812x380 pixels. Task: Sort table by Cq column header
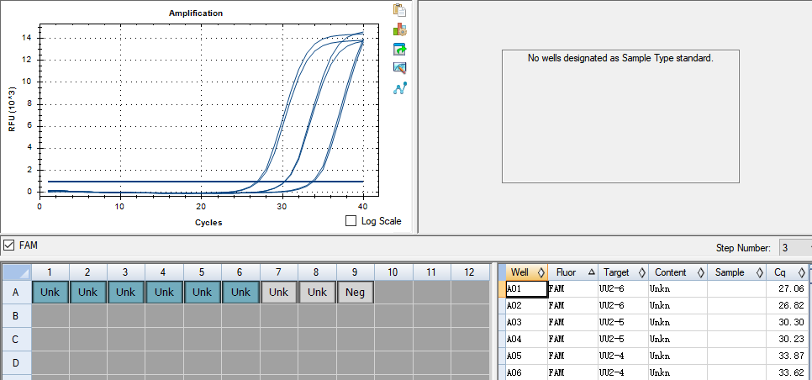787,272
